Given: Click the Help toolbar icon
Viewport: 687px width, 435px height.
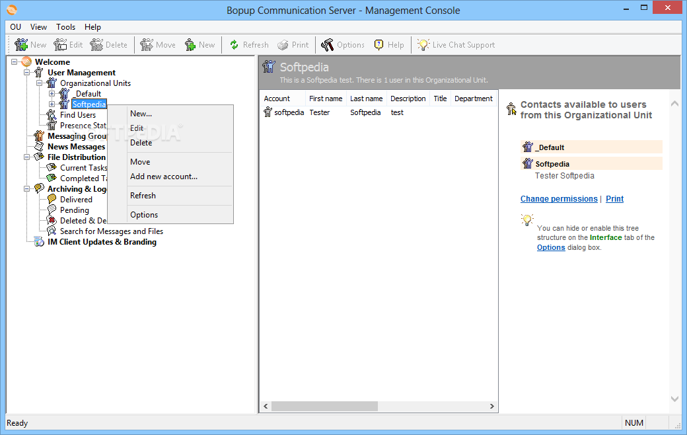Looking at the screenshot, I should pyautogui.click(x=379, y=45).
